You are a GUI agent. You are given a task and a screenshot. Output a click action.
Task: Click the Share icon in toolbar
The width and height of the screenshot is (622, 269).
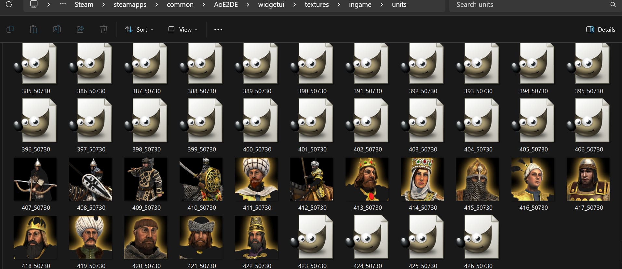point(80,29)
